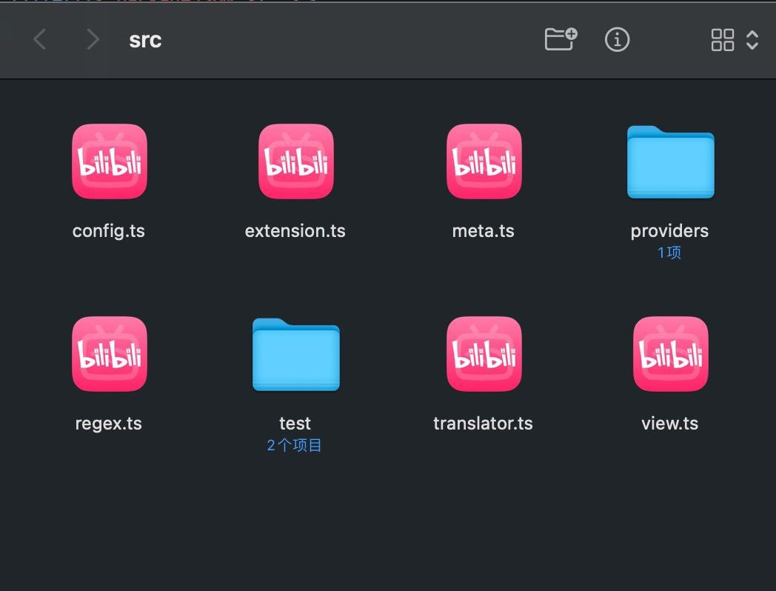
Task: Click the translator.ts filename label
Action: point(483,424)
